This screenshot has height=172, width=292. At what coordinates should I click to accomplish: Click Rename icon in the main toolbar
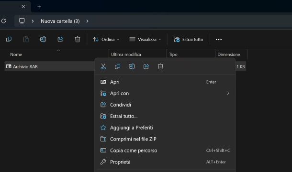[43, 40]
